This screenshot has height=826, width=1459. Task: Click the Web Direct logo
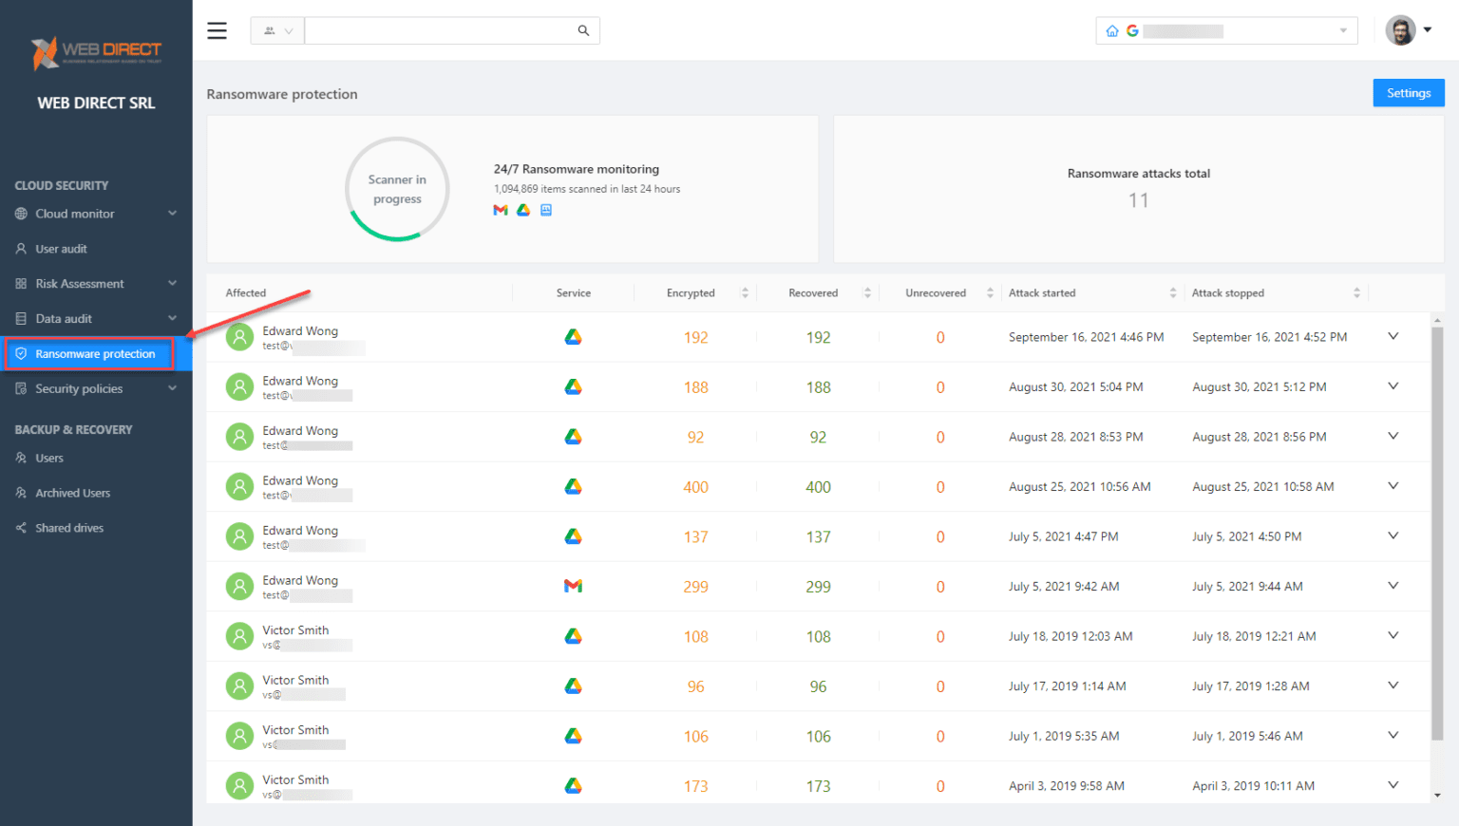click(96, 53)
